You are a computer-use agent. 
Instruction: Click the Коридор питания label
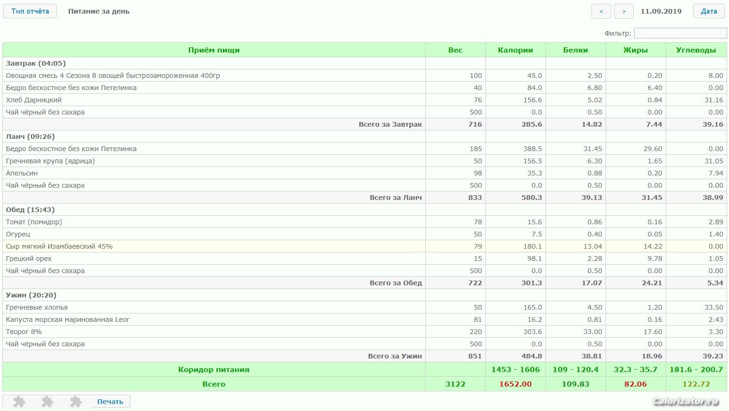[x=214, y=370]
